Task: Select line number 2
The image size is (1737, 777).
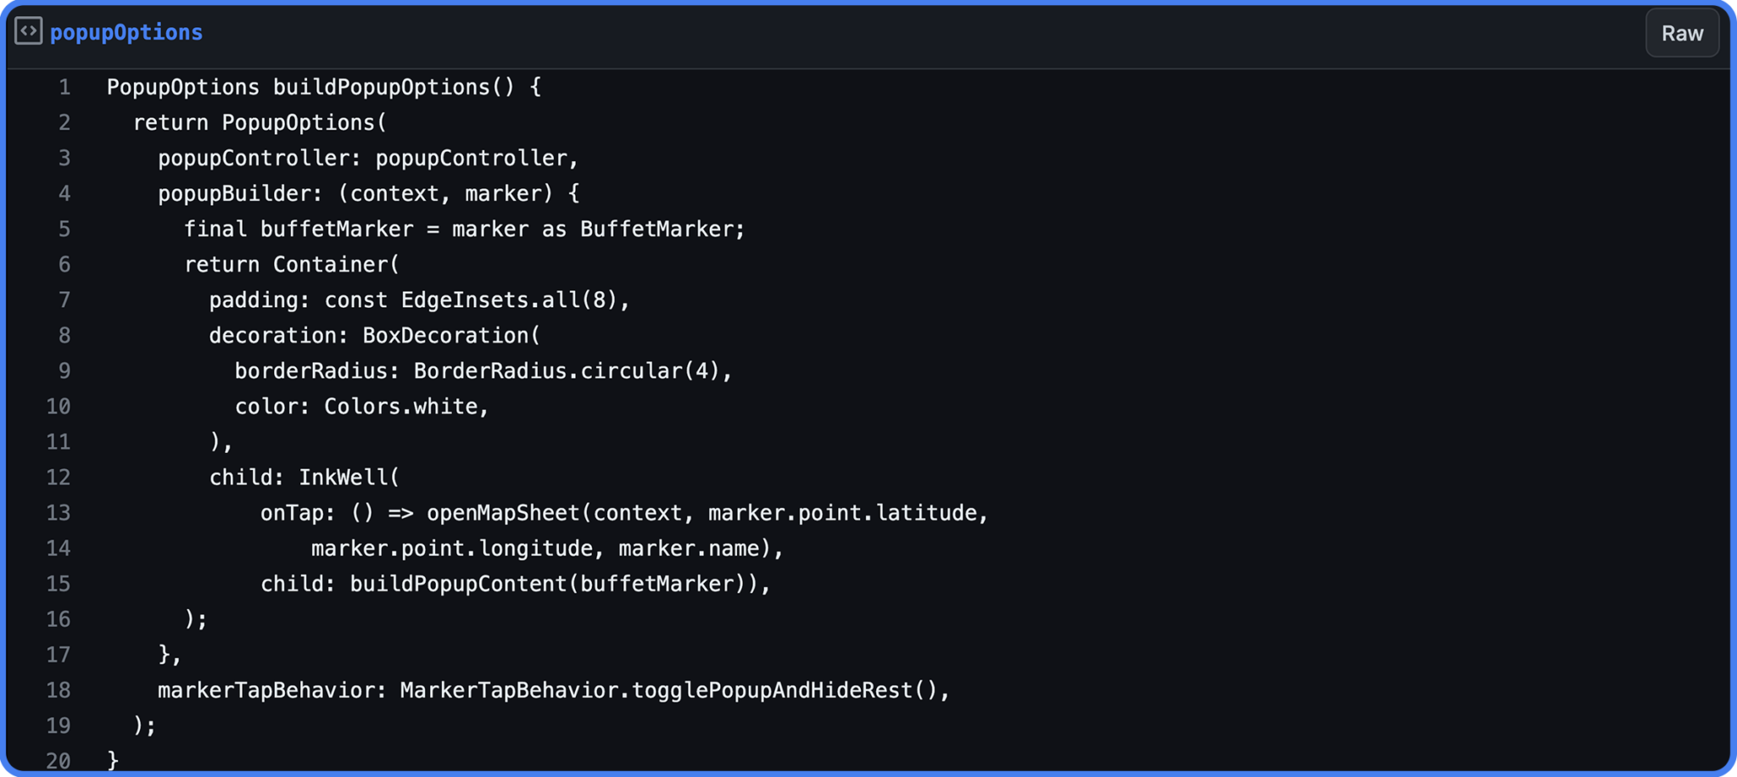Action: [x=64, y=123]
